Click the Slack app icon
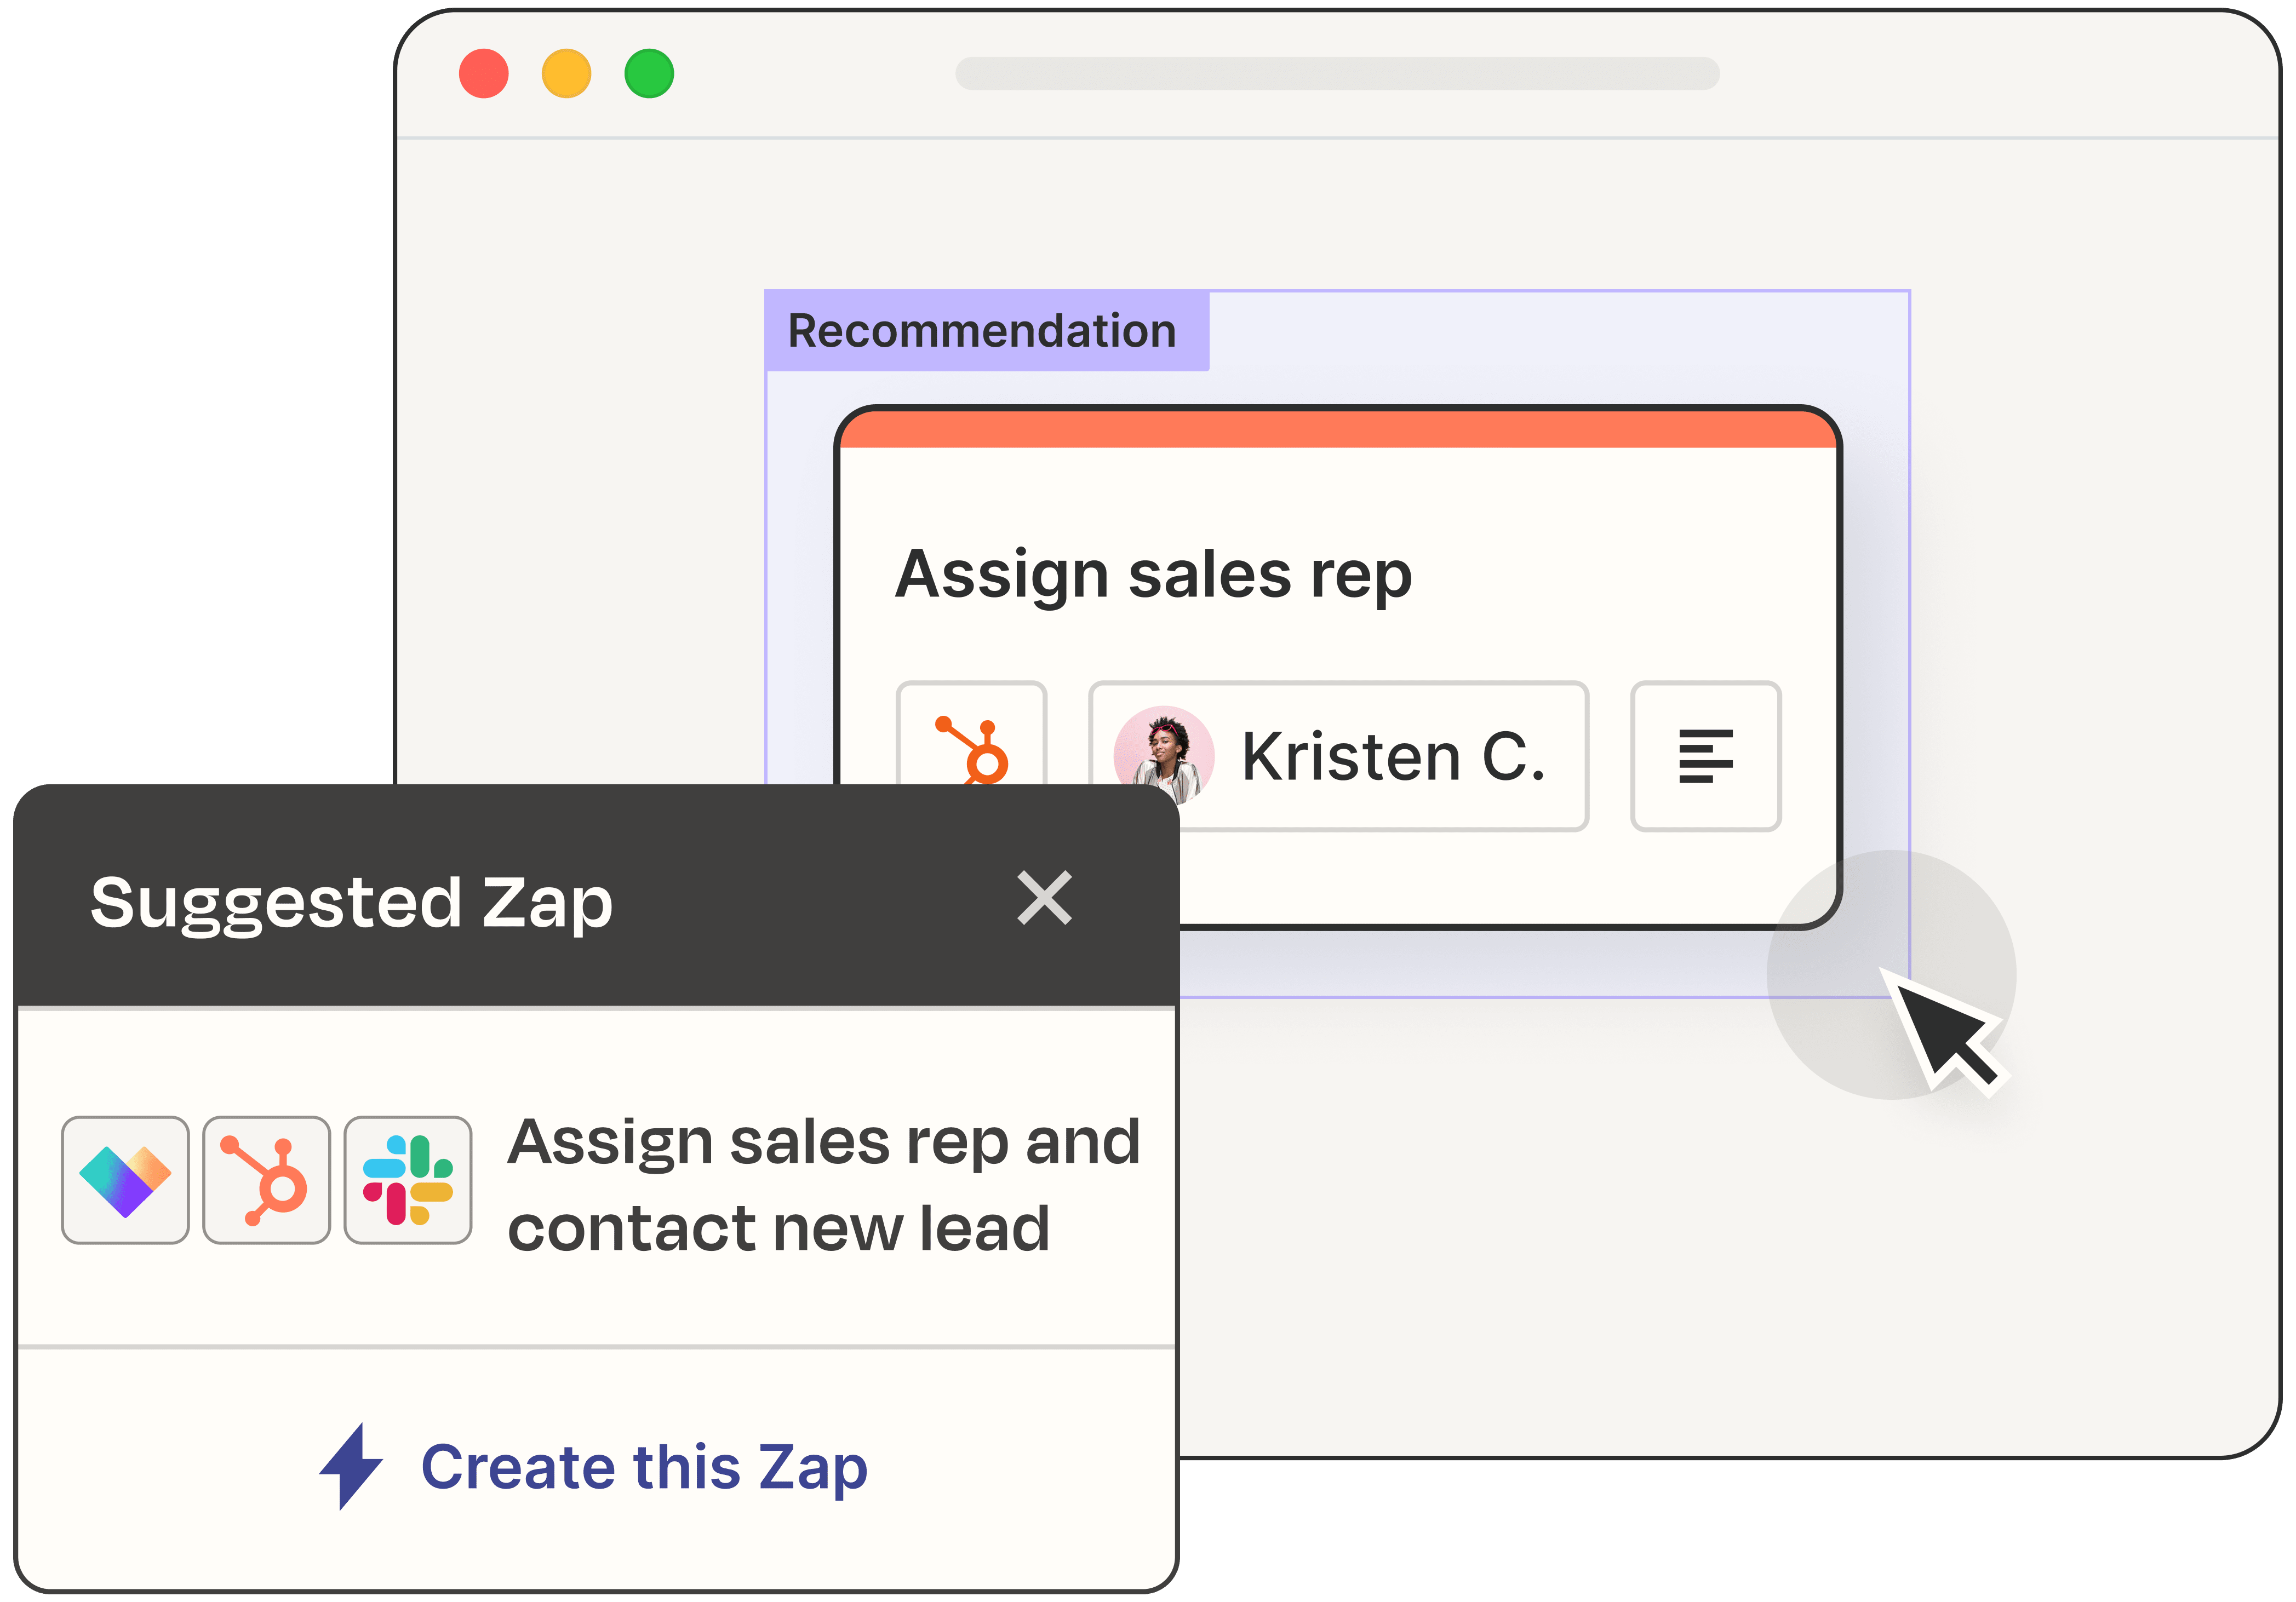2296x1602 pixels. (x=408, y=1180)
